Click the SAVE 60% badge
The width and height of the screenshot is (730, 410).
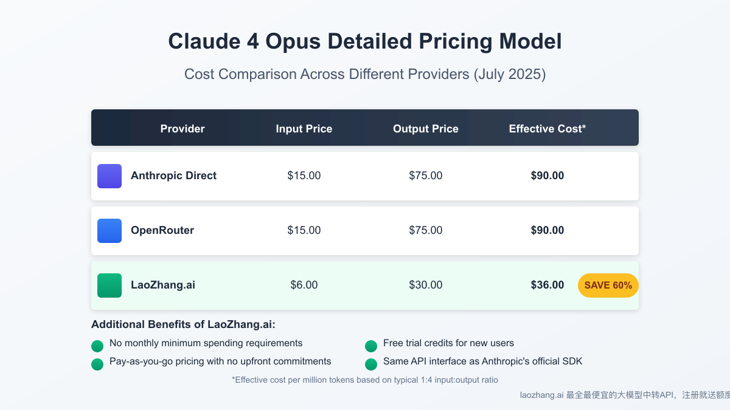(608, 285)
